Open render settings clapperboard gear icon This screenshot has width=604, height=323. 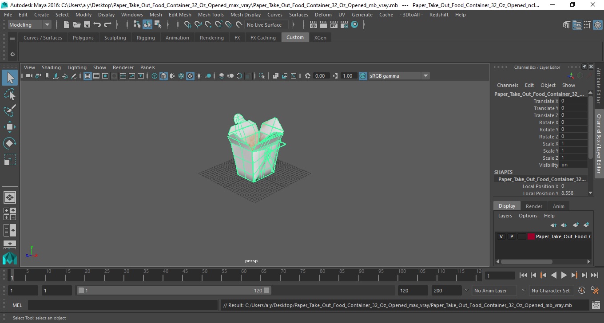pyautogui.click(x=344, y=25)
